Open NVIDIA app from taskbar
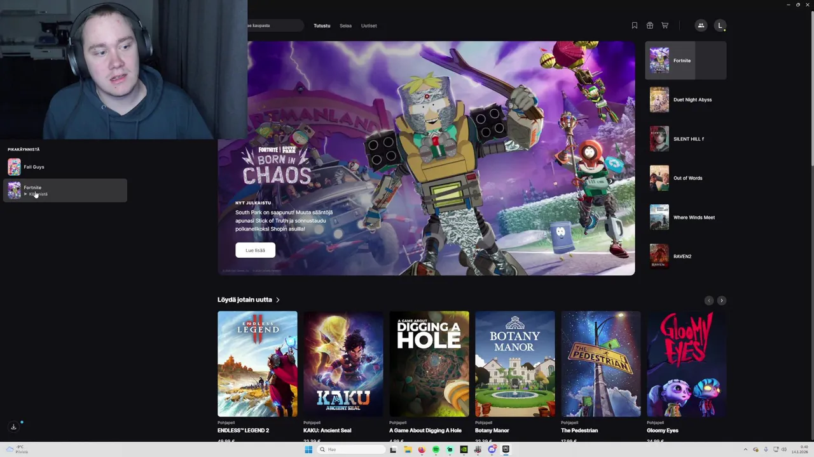The image size is (814, 457). [464, 449]
